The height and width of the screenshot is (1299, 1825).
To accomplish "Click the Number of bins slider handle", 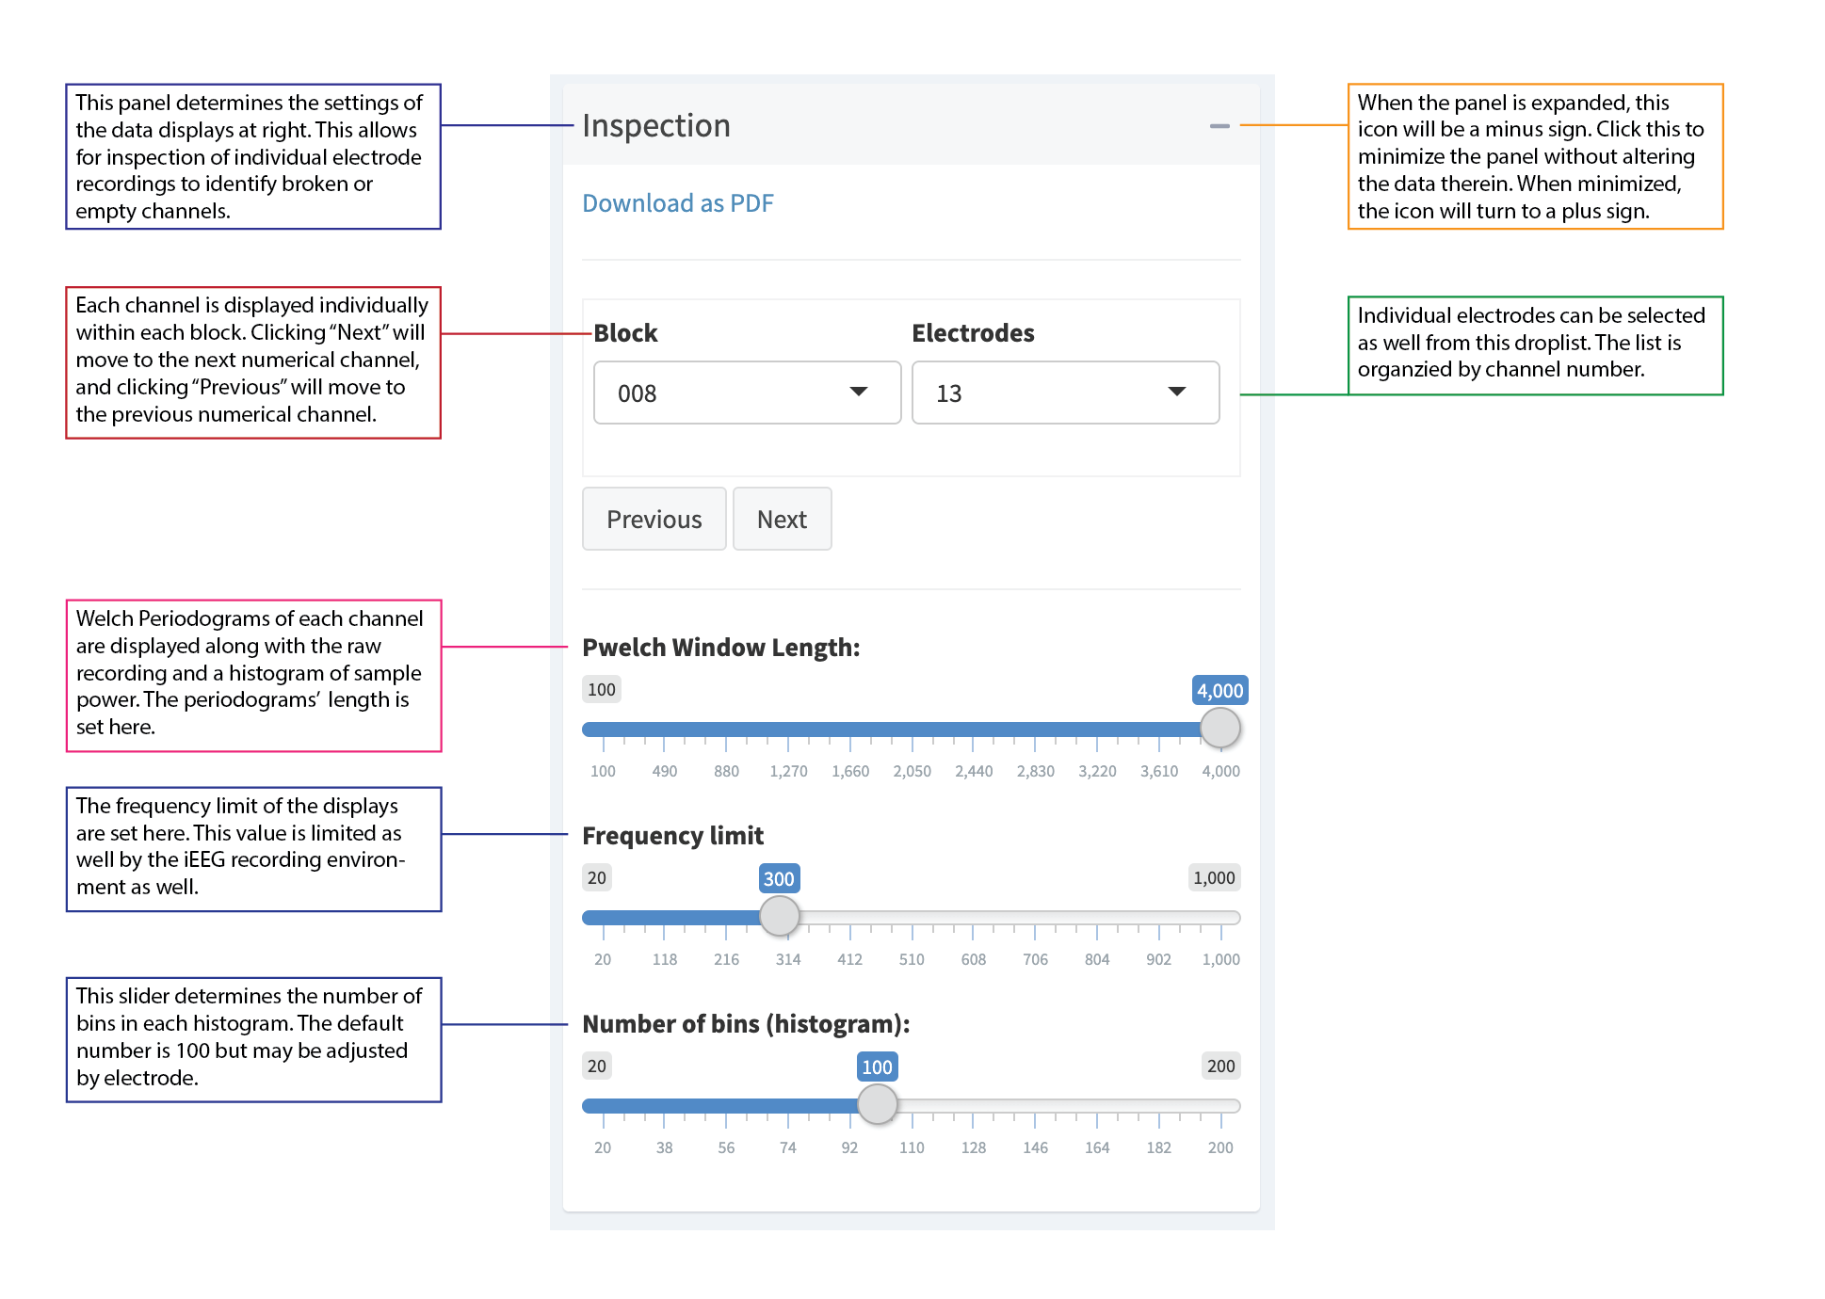I will click(x=878, y=1104).
